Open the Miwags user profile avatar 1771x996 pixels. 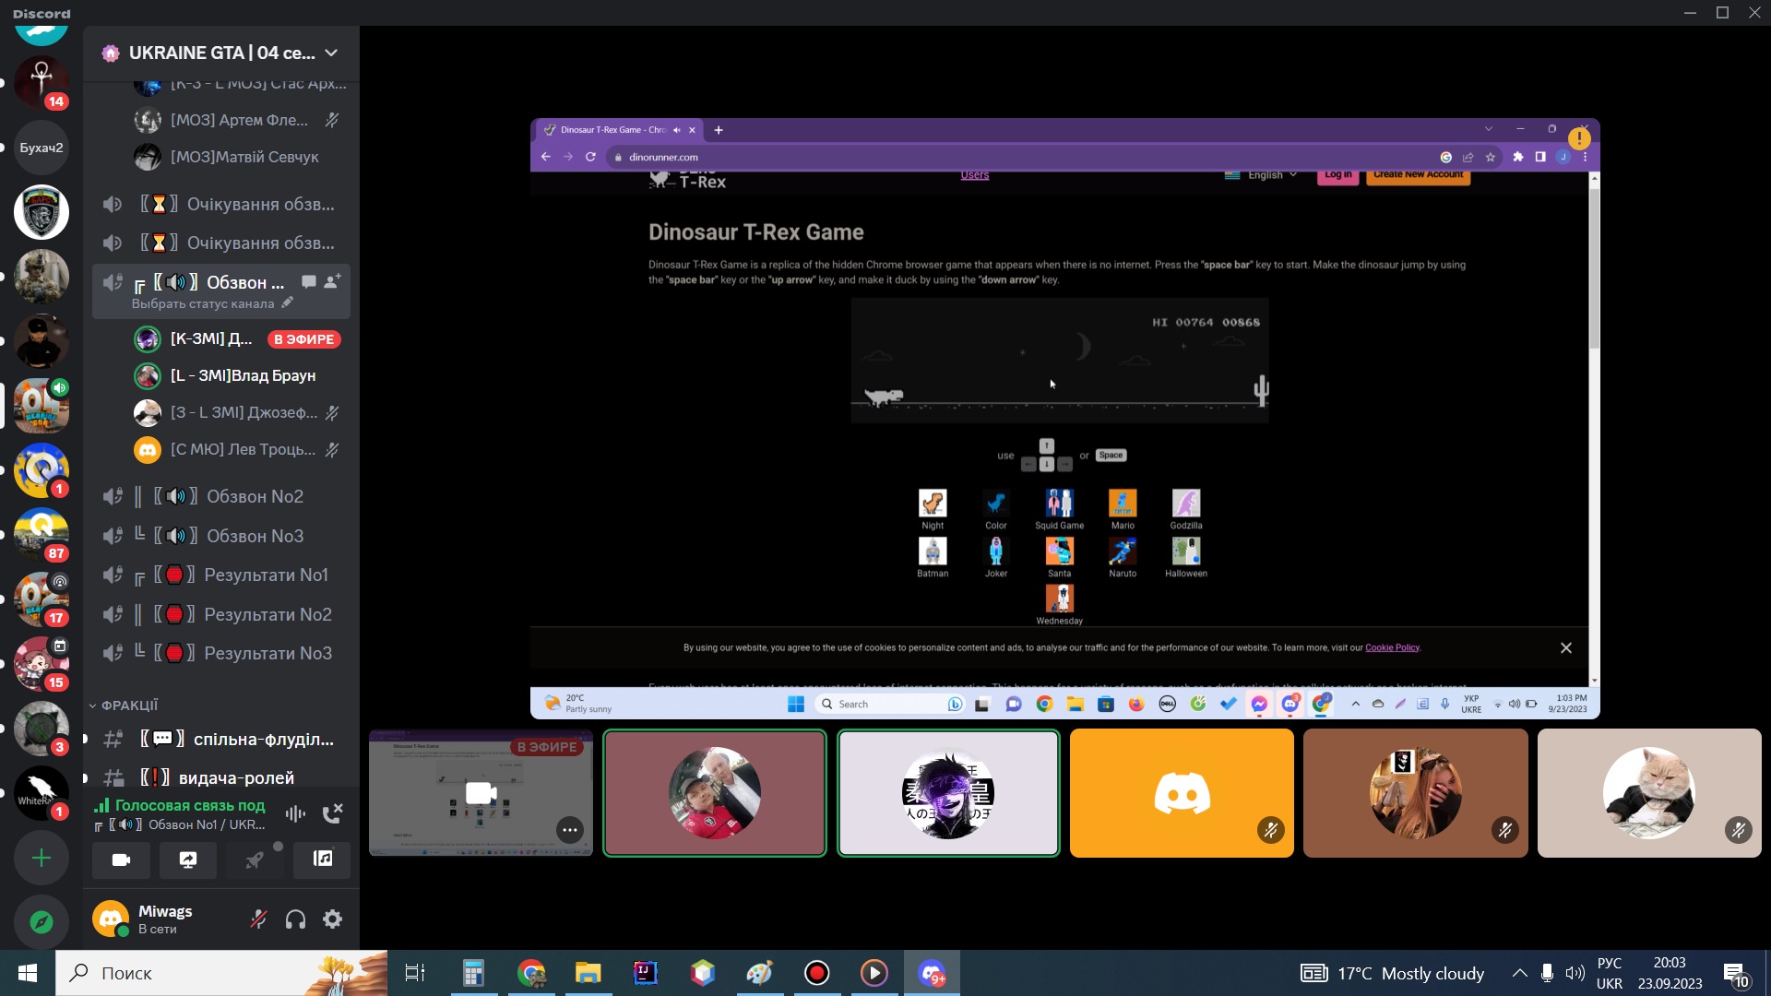click(111, 919)
